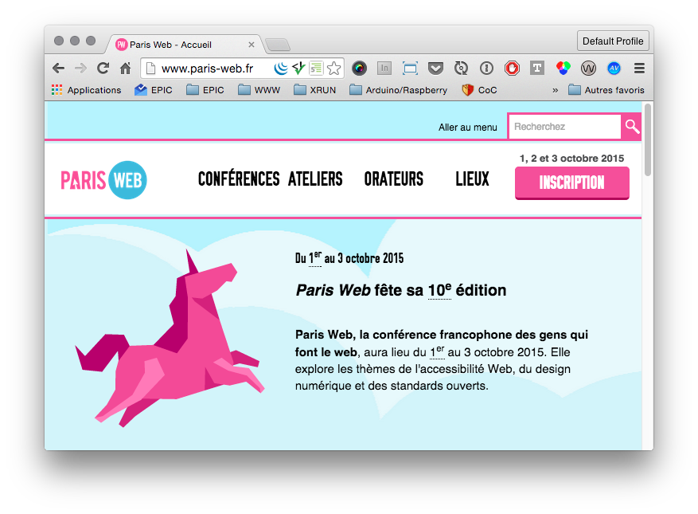The height and width of the screenshot is (514, 698).
Task: Open the Orateurs menu item
Action: point(393,179)
